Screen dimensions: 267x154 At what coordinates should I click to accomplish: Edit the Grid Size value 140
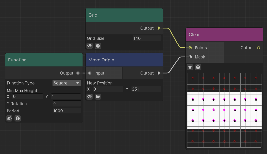coord(147,38)
